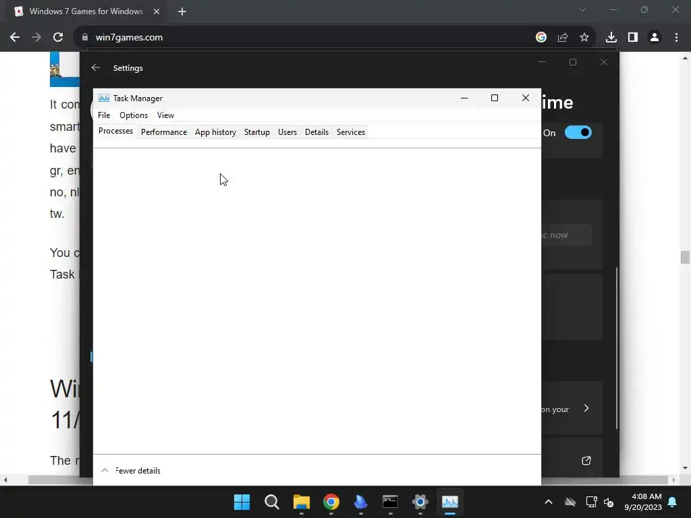691x518 pixels.
Task: Click the muted volume tray icon
Action: click(609, 502)
